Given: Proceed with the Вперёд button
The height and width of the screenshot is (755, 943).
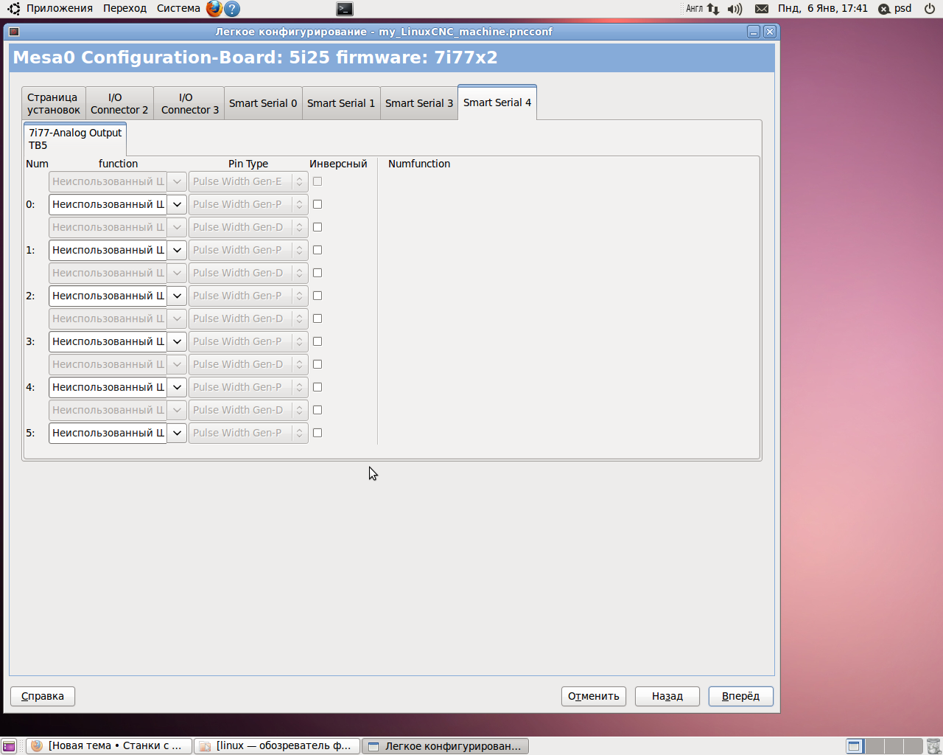Looking at the screenshot, I should (x=741, y=696).
